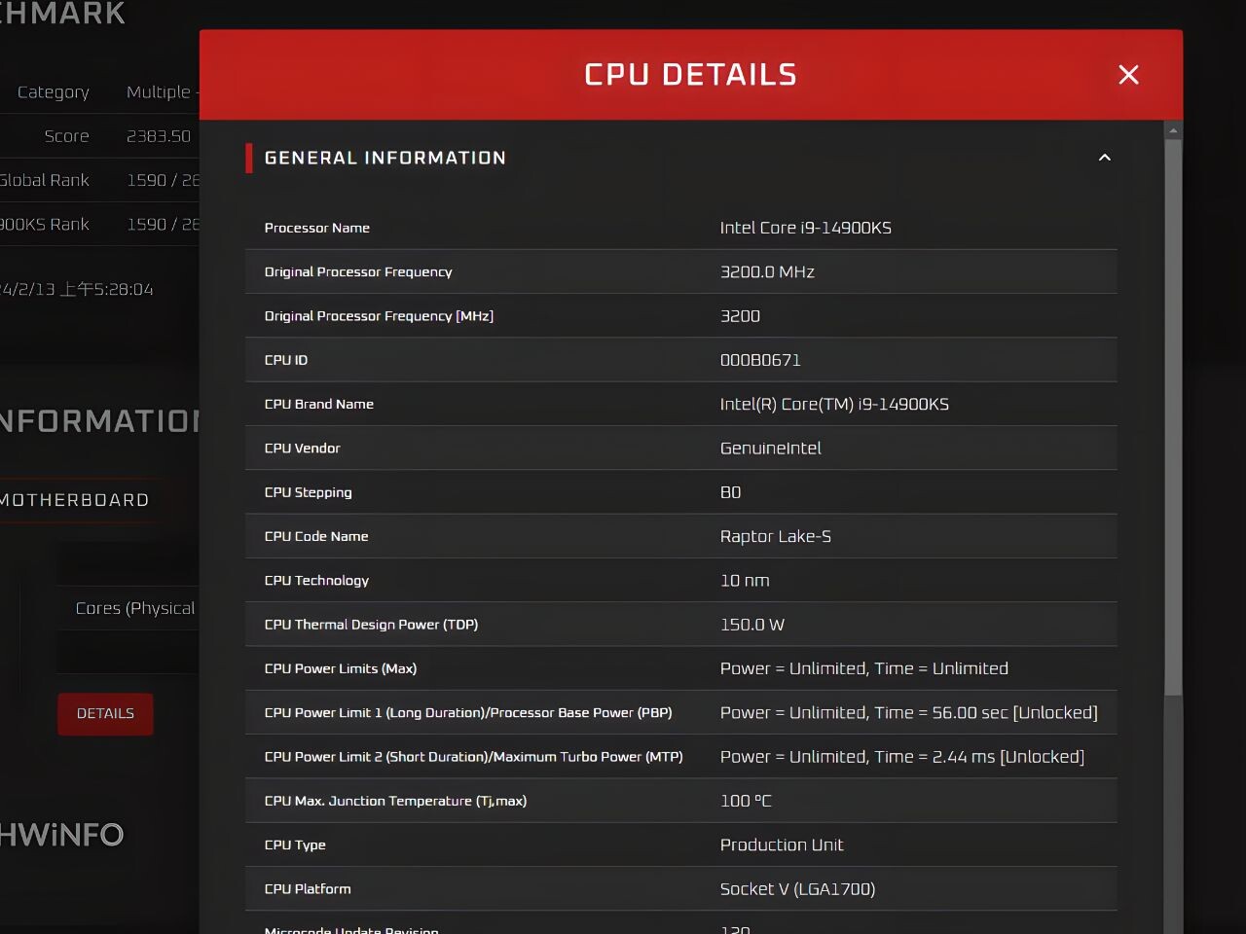Click the dialog's vertical scrollbar thumb
The image size is (1246, 934).
[1173, 418]
